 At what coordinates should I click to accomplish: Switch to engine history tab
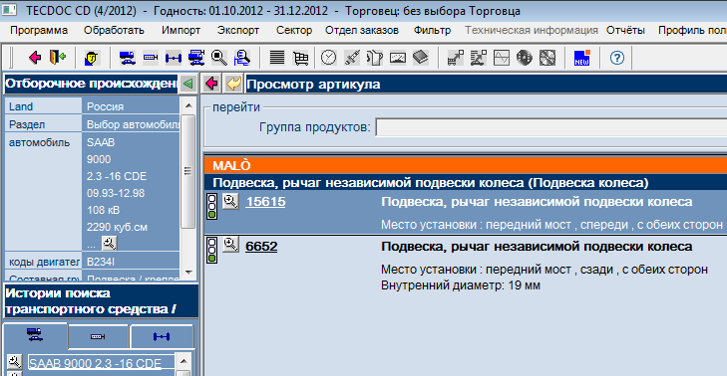tap(99, 336)
